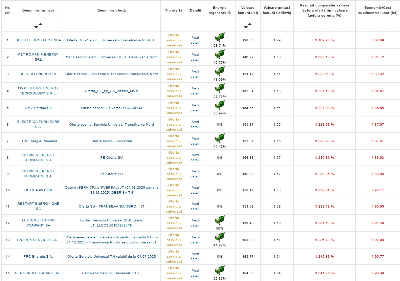Open offer Oferta SU - TRANSILVANIA NORD _ JT
Image resolution: width=400 pixels, height=281 pixels.
tap(111, 206)
